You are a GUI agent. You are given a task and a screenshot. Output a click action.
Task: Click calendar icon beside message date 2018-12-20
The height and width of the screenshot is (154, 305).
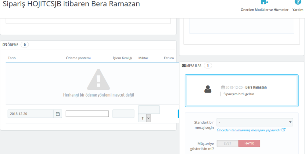click(x=223, y=87)
